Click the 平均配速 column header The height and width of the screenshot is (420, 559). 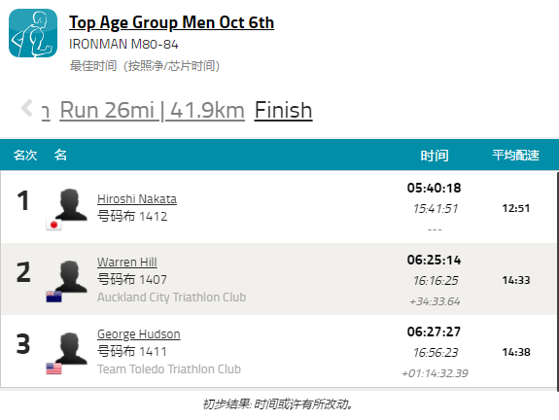(515, 156)
